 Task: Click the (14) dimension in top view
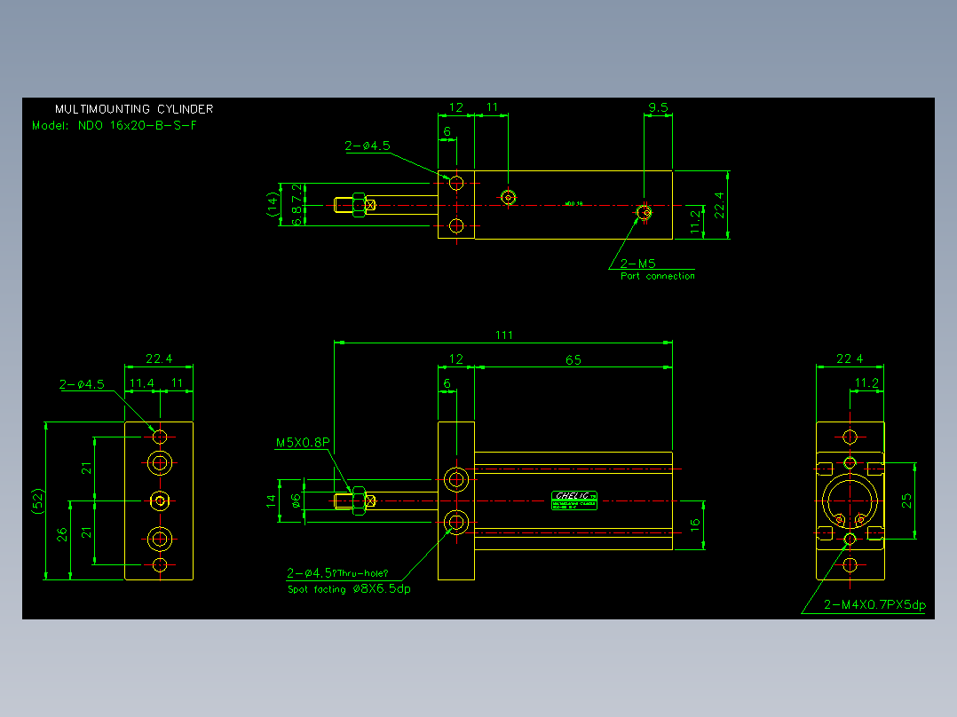tap(273, 204)
